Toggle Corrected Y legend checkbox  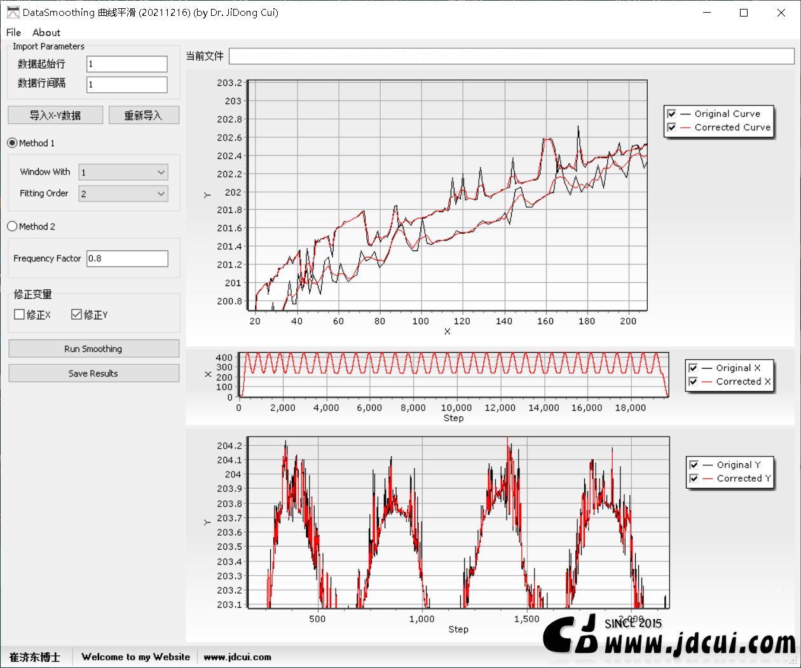point(694,478)
